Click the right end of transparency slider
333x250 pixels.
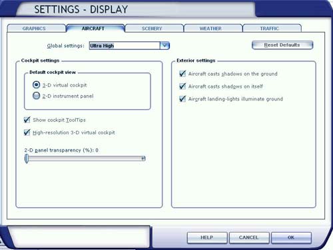pyautogui.click(x=143, y=158)
